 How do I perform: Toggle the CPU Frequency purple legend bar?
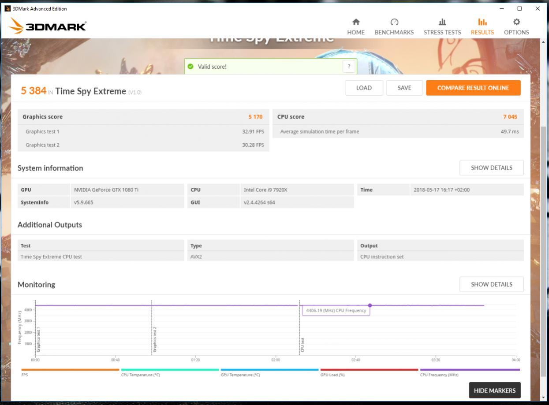(470, 370)
